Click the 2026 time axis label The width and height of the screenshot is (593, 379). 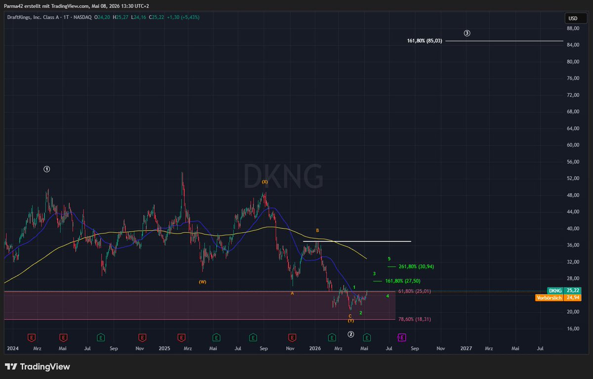coord(315,348)
